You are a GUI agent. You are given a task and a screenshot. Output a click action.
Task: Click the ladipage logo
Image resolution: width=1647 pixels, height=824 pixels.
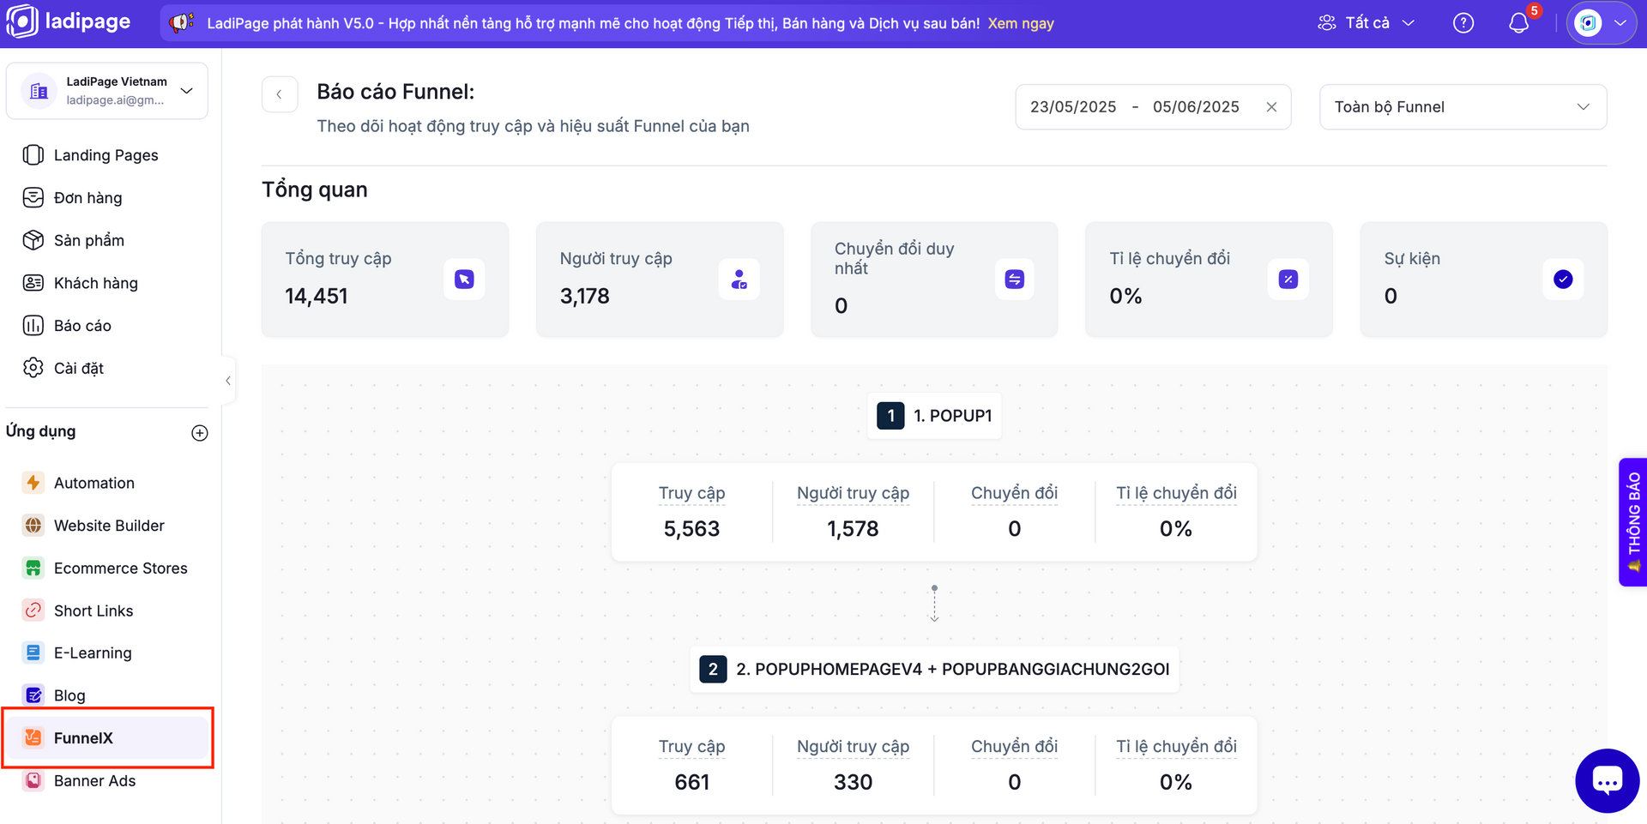coord(69,22)
